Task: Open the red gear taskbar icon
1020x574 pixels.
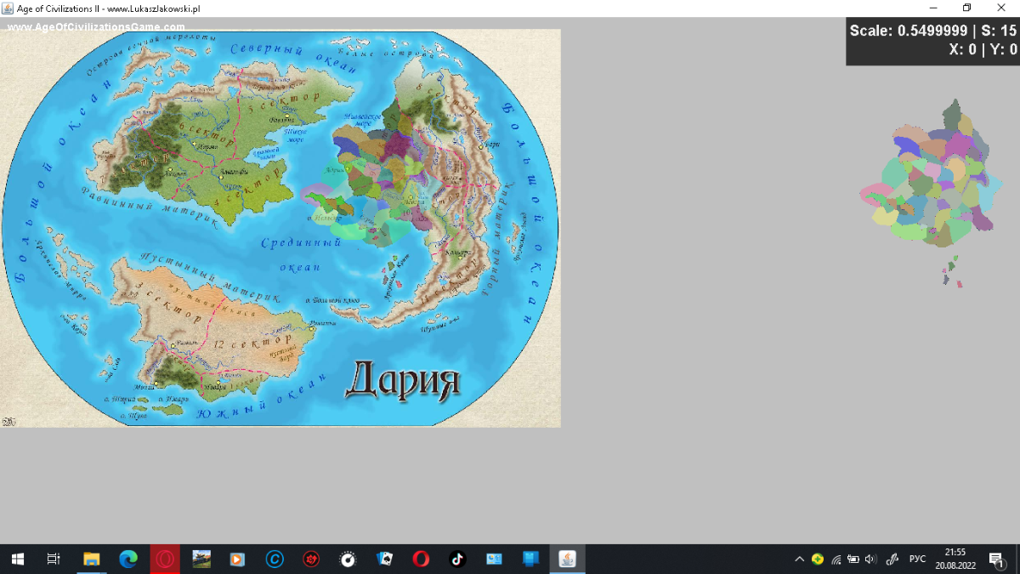Action: click(311, 559)
